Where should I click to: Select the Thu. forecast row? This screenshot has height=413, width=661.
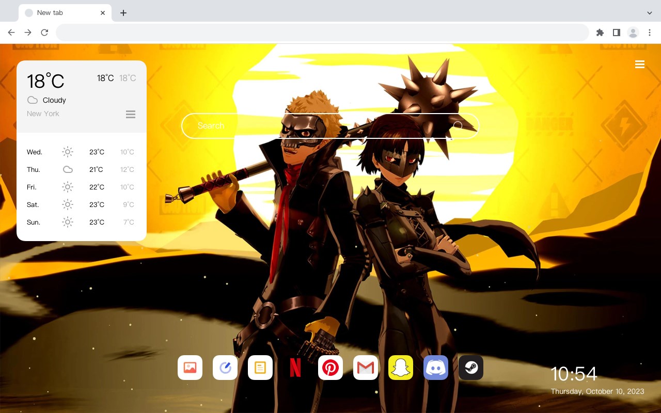pyautogui.click(x=82, y=169)
